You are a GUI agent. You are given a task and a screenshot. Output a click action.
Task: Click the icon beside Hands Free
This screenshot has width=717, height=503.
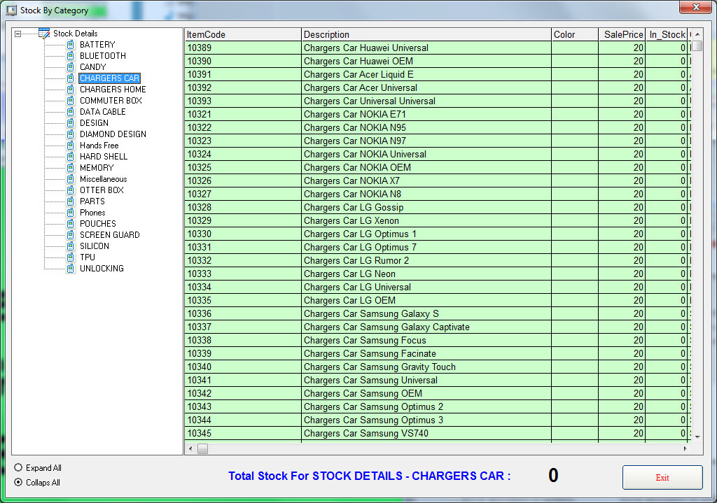pos(71,146)
